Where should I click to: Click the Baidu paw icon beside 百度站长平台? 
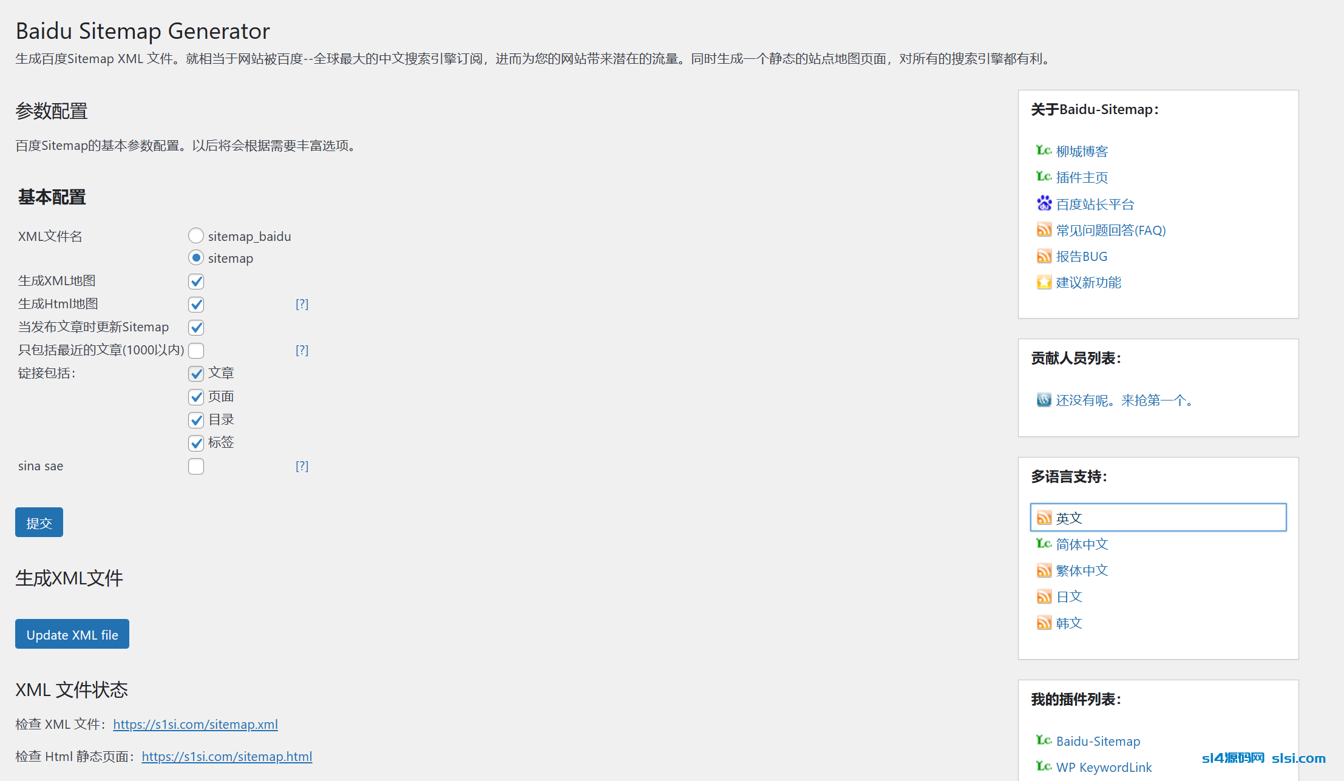pos(1044,203)
